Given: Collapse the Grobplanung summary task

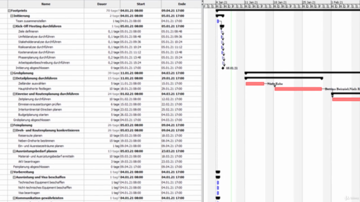Looking at the screenshot, I should click(12, 73).
